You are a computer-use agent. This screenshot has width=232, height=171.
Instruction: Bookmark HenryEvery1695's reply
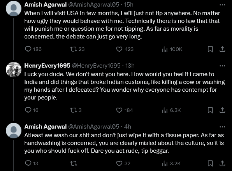coord(210,110)
